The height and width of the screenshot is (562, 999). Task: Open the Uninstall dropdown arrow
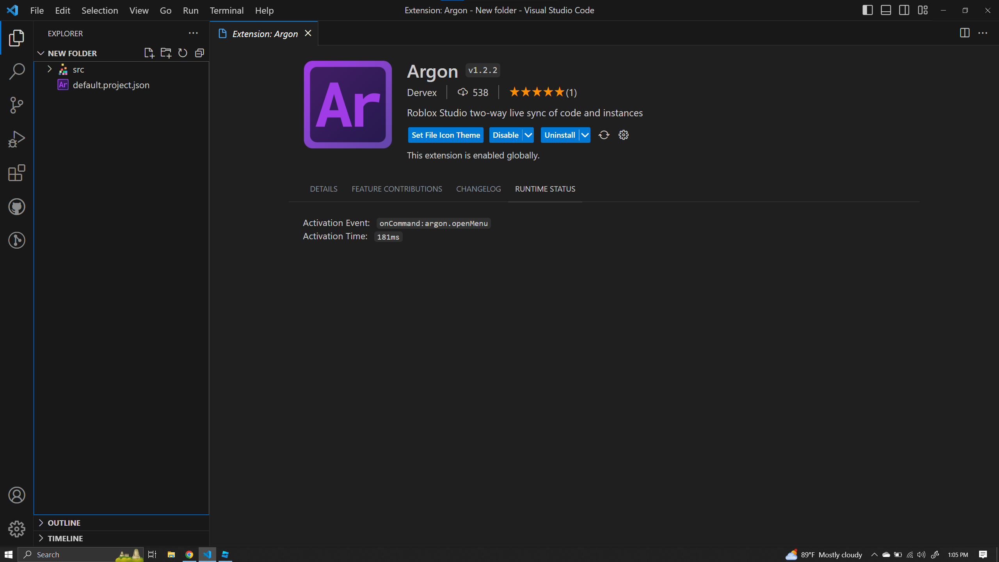pos(584,135)
